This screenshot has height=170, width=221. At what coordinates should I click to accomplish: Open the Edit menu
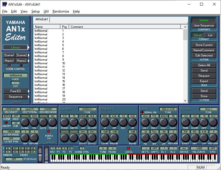14,11
